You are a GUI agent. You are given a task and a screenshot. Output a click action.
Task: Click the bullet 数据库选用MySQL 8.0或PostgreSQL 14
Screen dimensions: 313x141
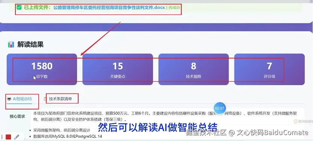tap(68, 136)
